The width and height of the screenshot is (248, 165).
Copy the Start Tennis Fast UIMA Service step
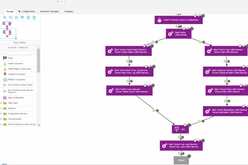pos(240,46)
